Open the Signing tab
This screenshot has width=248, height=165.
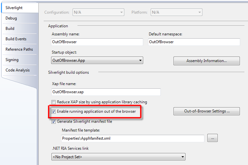point(20,60)
